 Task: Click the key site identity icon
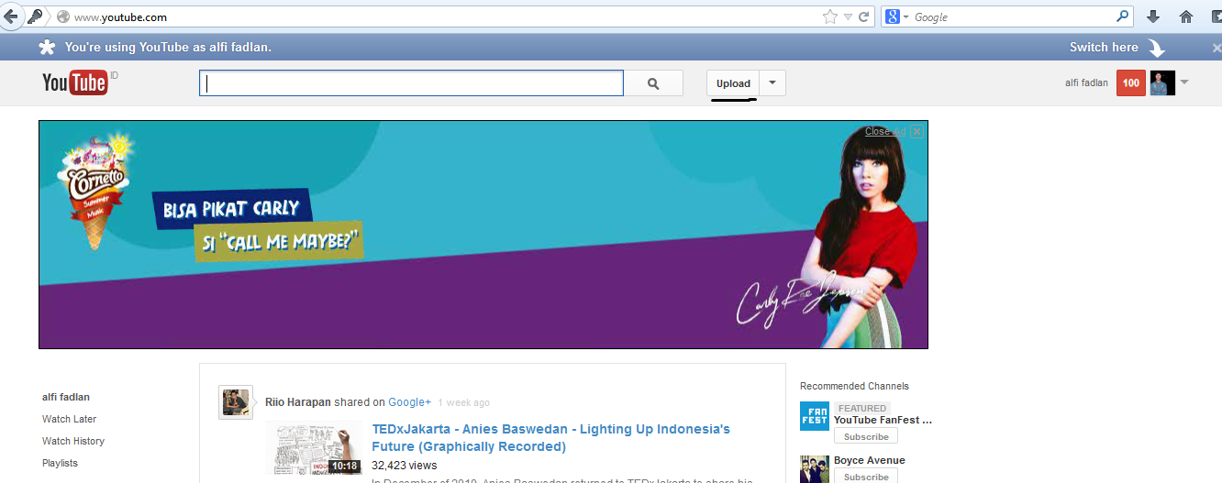pyautogui.click(x=36, y=16)
